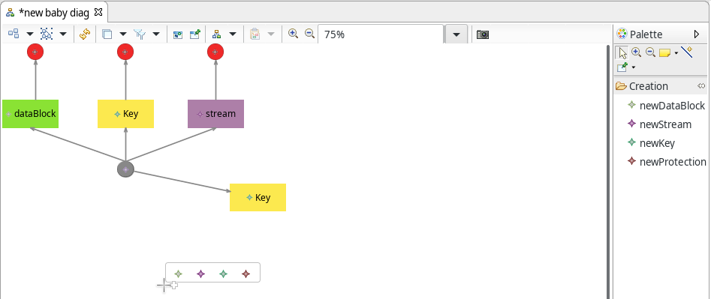Click the hierarchy layout toolbar icon

pos(217,34)
